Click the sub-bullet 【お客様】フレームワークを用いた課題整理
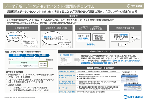147x101 pixels. point(30,88)
